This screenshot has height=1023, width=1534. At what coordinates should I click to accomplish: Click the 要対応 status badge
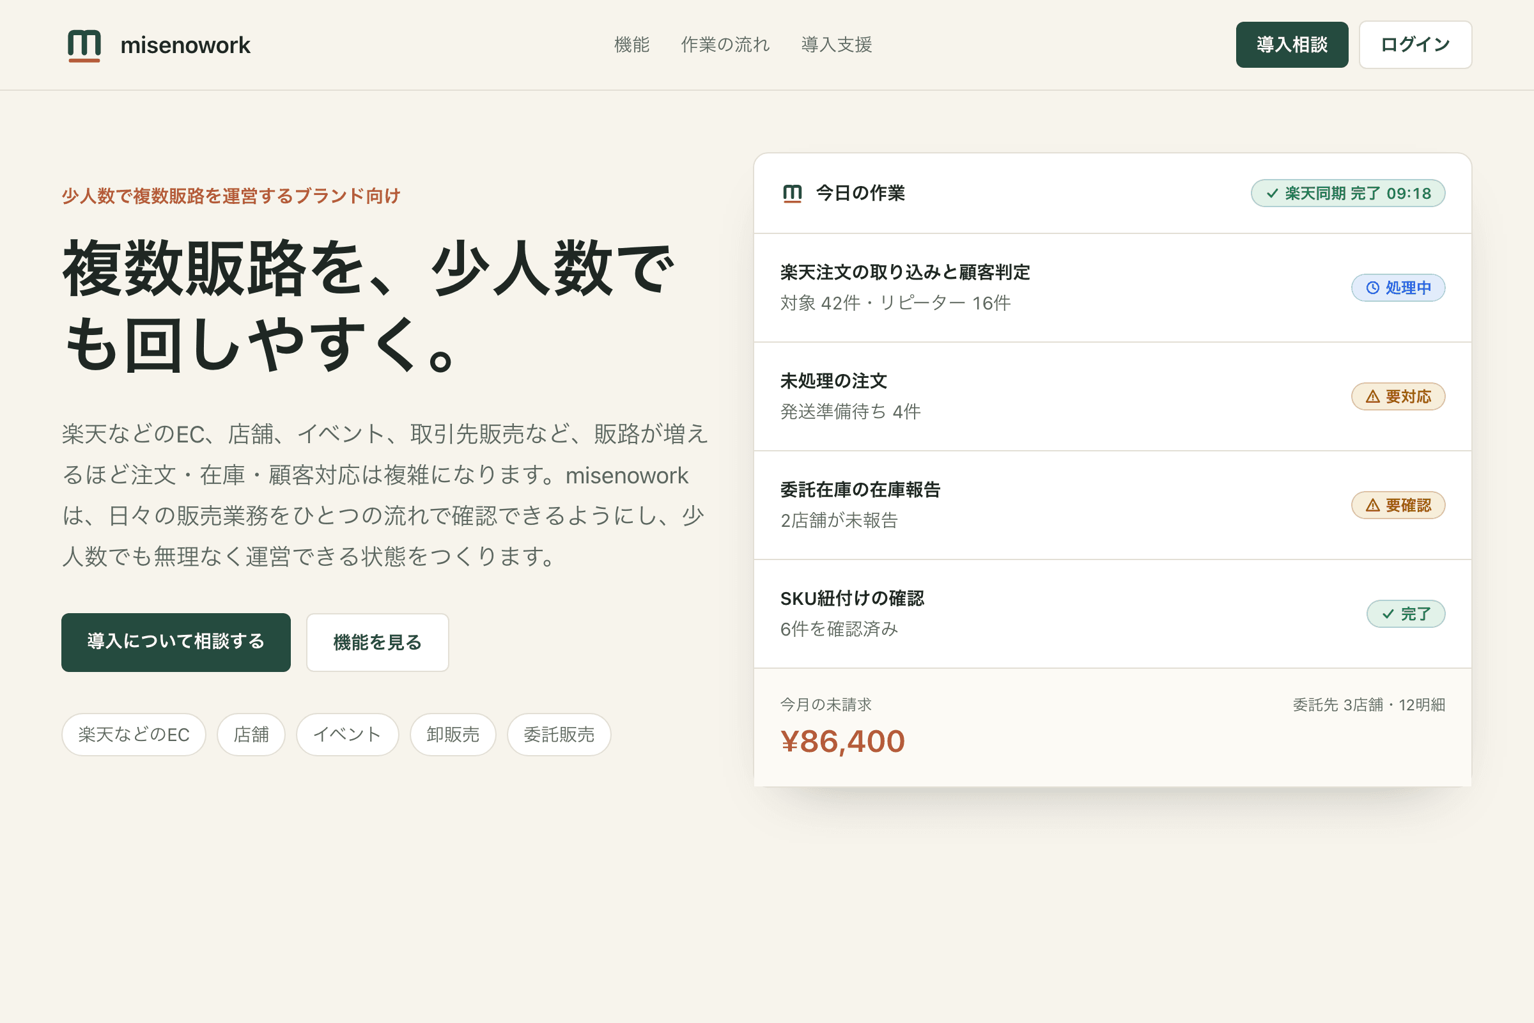point(1398,396)
